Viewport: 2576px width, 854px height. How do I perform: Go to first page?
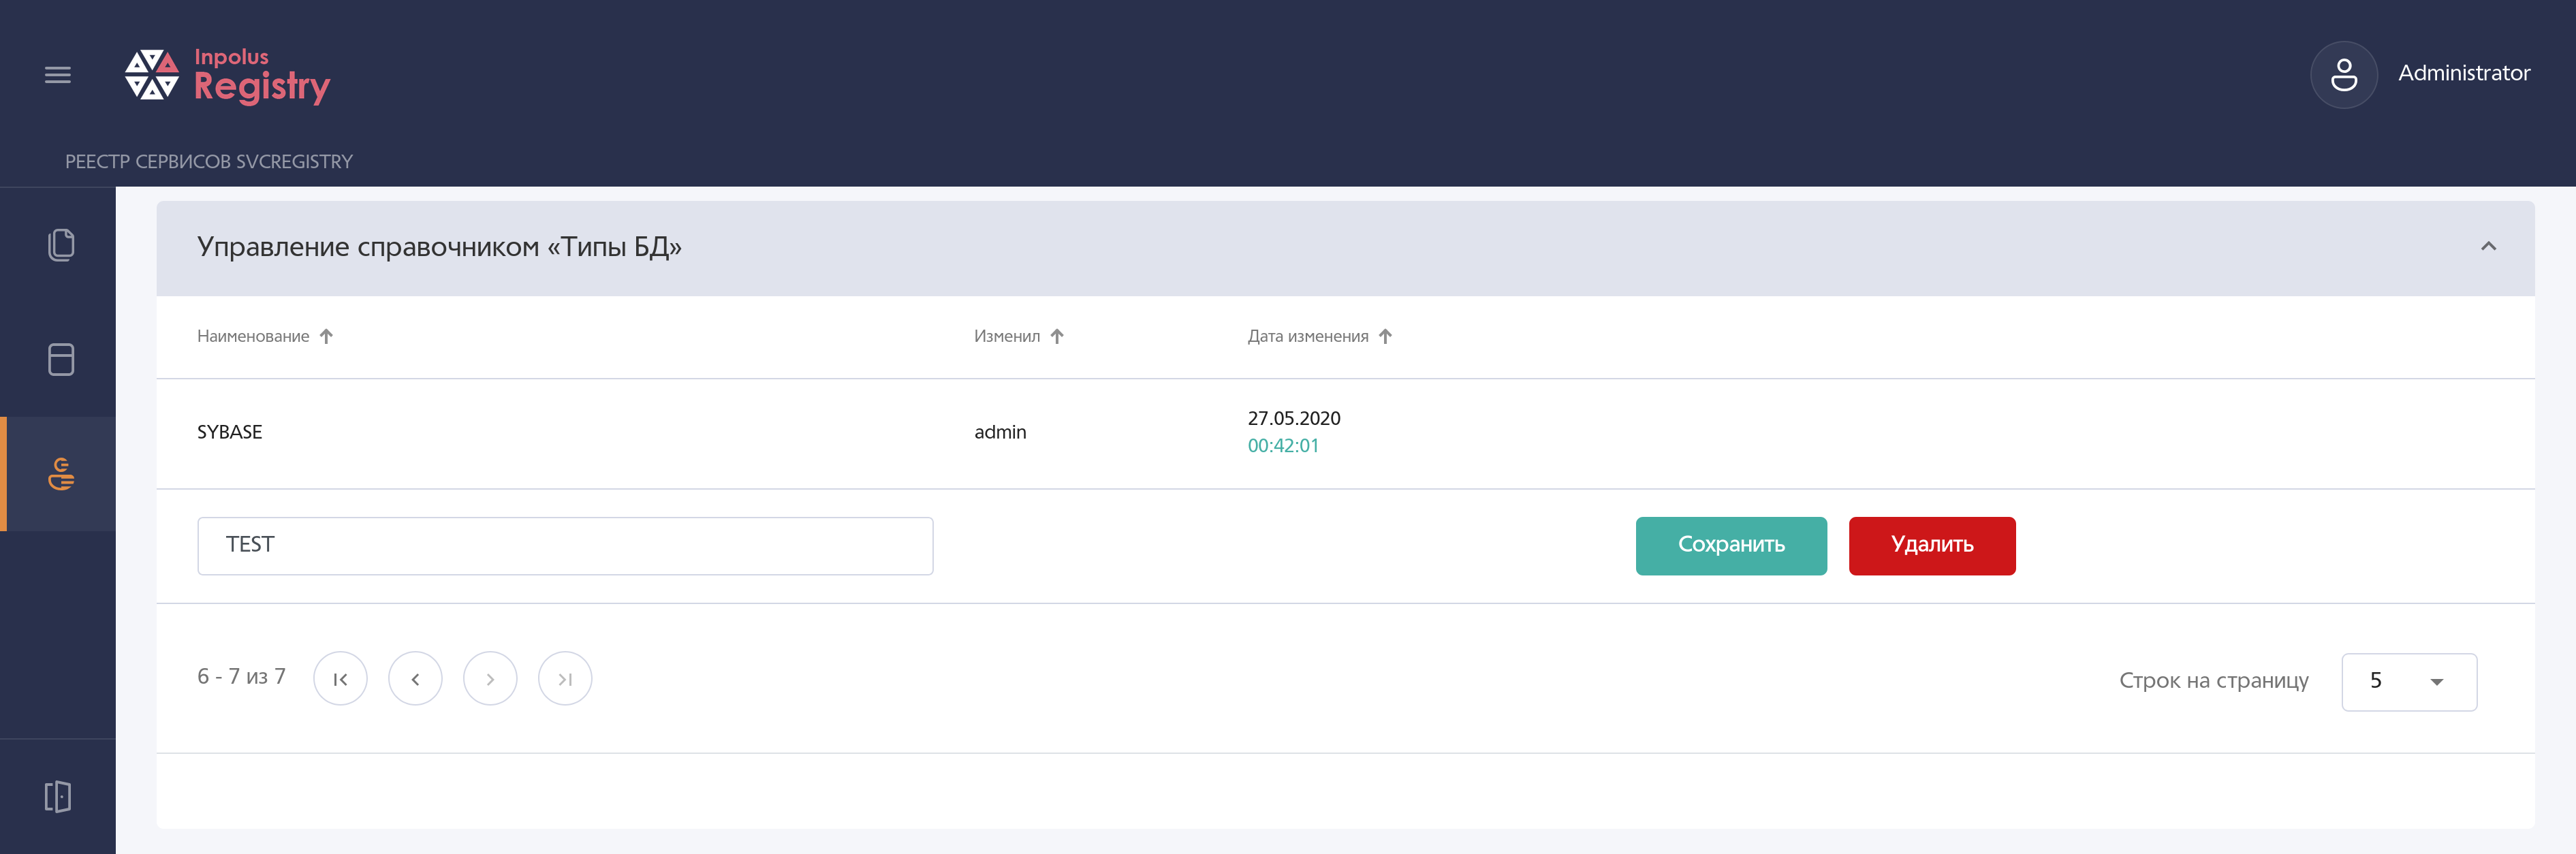[x=340, y=679]
